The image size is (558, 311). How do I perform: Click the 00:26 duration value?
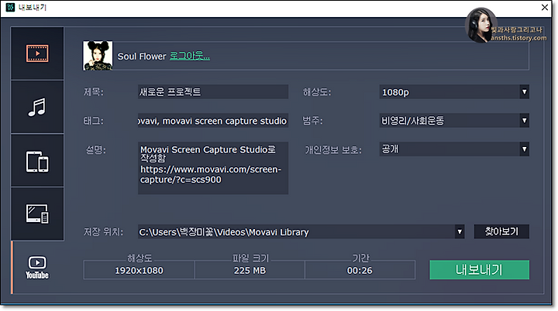[360, 271]
